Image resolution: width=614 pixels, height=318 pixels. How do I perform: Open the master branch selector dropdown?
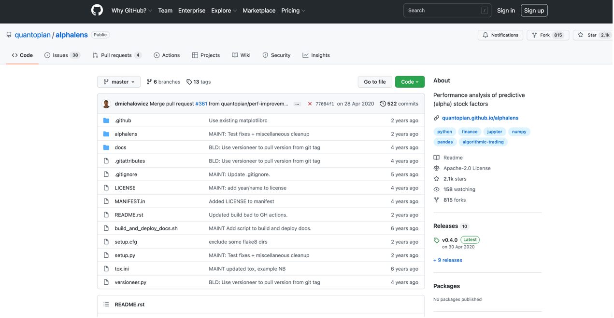point(119,82)
